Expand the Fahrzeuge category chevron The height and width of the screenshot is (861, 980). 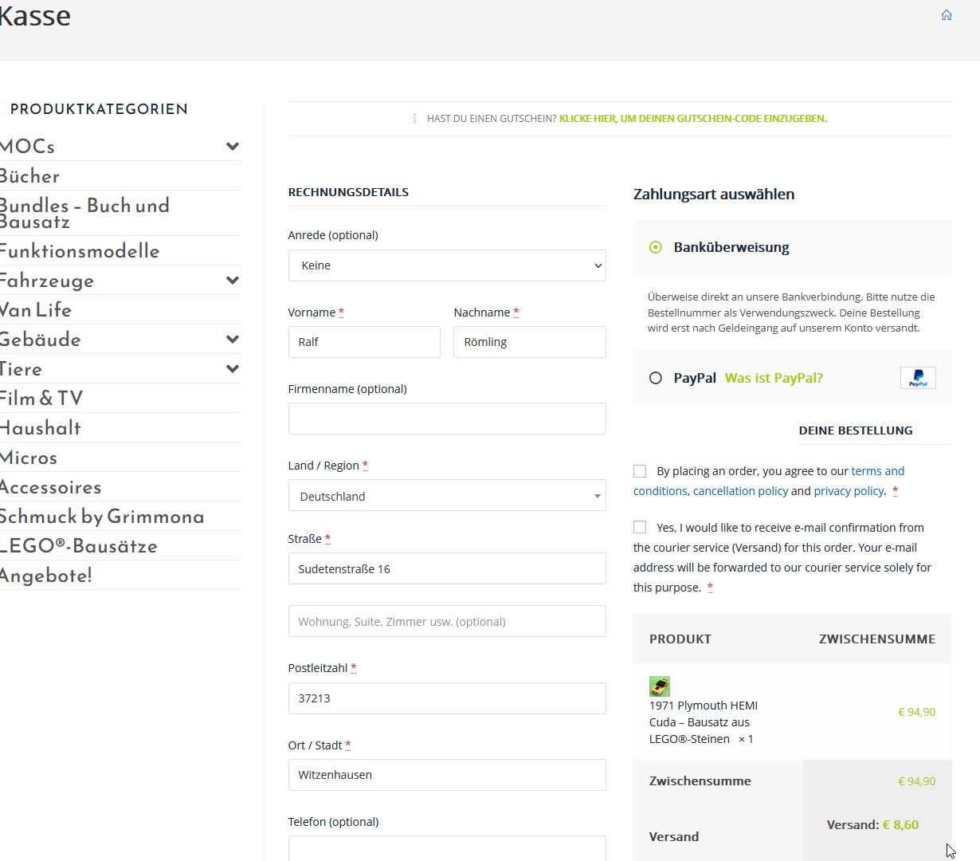click(233, 281)
